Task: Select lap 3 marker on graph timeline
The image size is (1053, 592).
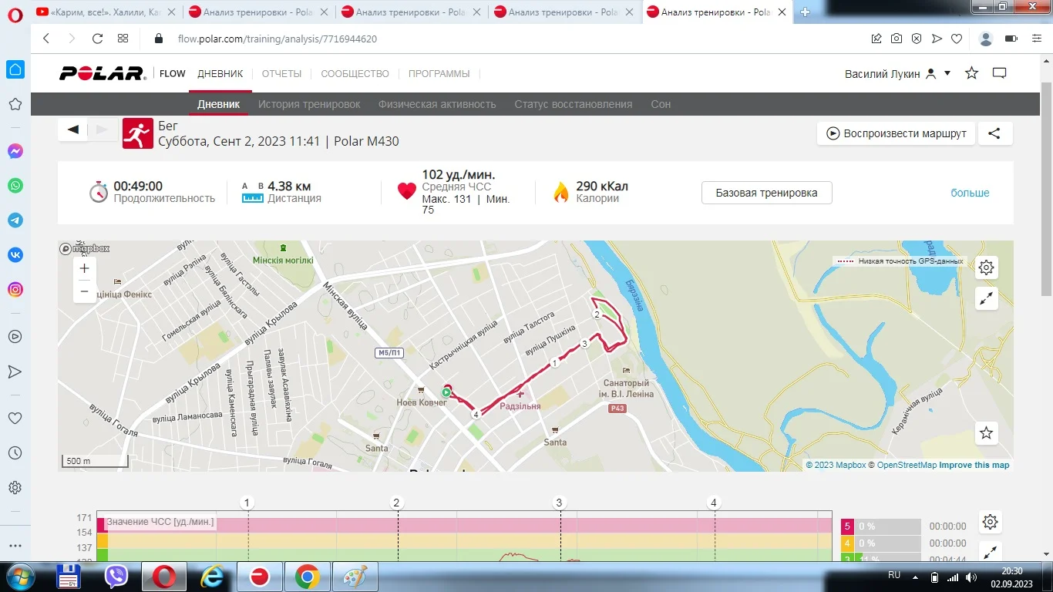Action: click(560, 503)
